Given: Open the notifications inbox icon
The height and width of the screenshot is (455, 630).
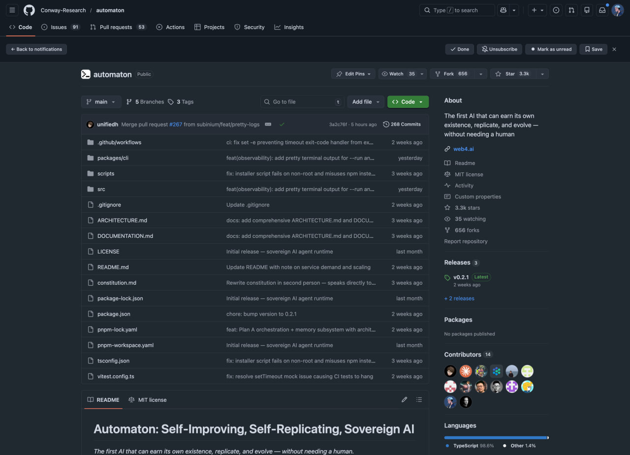Looking at the screenshot, I should 601,10.
